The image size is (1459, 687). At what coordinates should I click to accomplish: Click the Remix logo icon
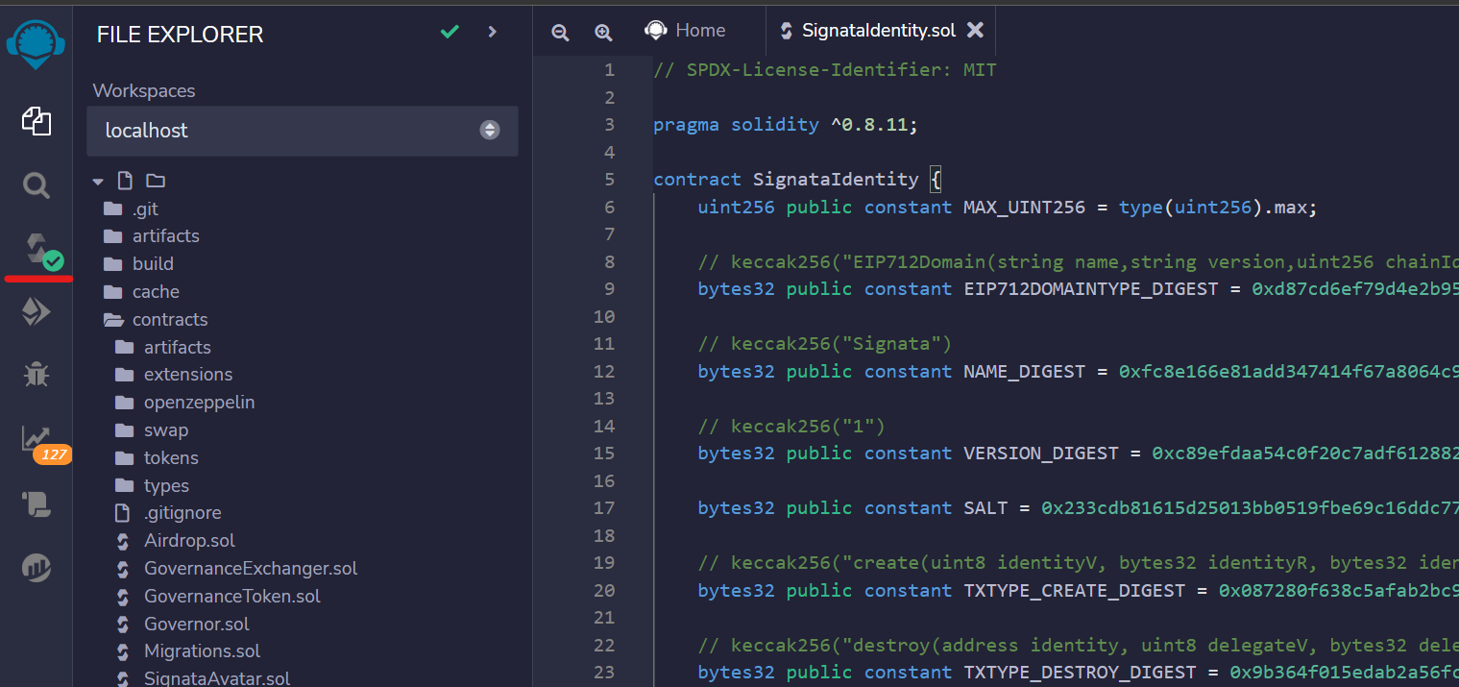click(x=36, y=44)
